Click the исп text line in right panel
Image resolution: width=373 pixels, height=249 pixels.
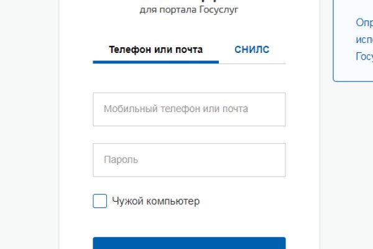[x=364, y=39]
